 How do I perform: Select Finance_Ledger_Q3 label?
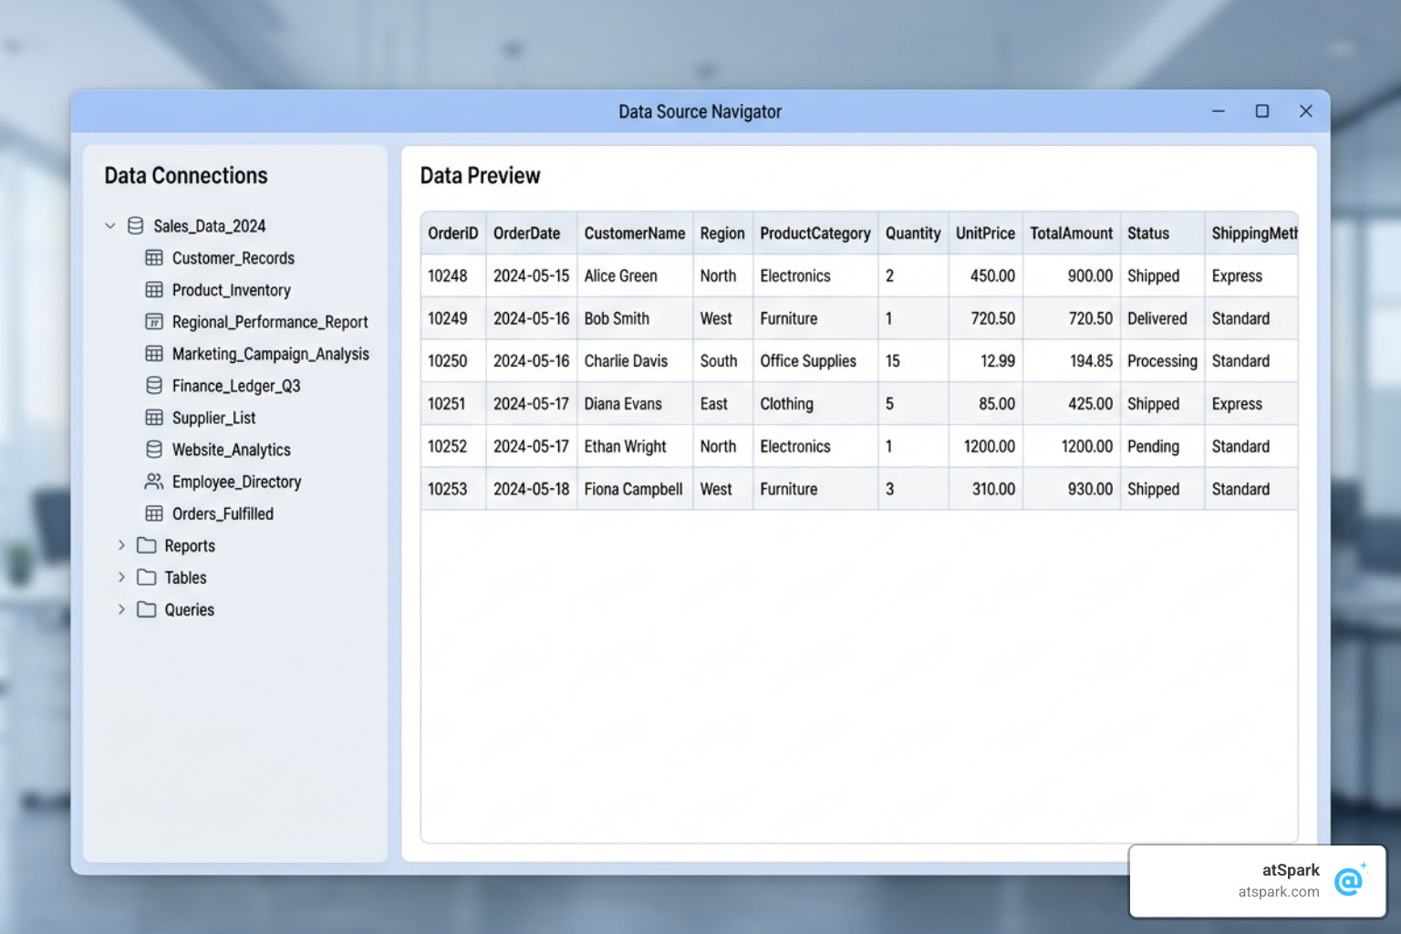click(x=236, y=386)
